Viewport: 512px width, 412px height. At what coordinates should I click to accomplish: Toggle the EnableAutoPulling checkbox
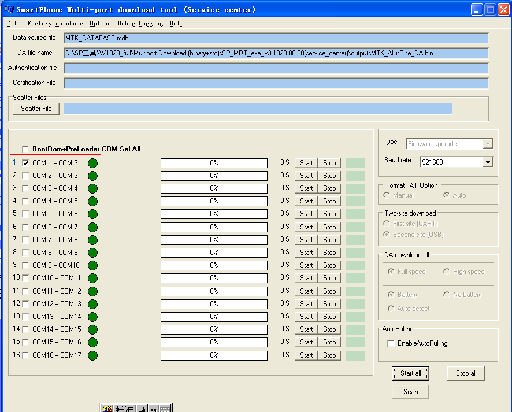pos(391,343)
